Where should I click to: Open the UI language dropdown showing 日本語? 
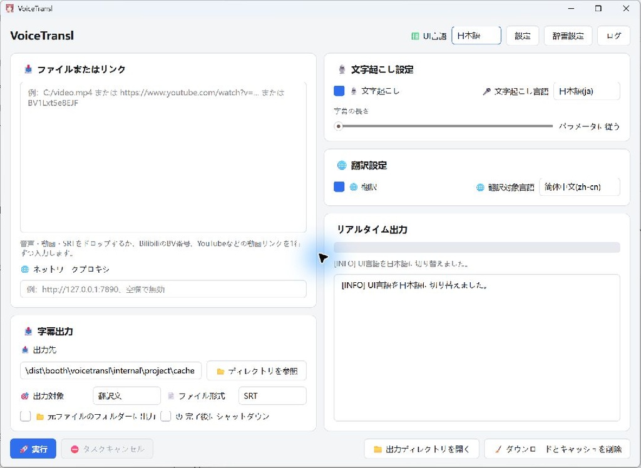tap(476, 36)
